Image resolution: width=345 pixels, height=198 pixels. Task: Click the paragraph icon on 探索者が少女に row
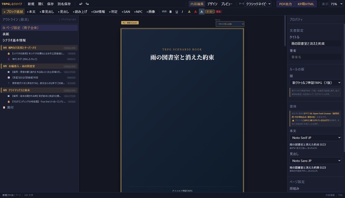pyautogui.click(x=9, y=83)
